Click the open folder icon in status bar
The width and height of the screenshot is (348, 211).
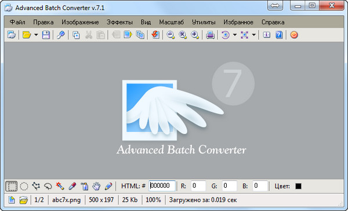click(23, 200)
